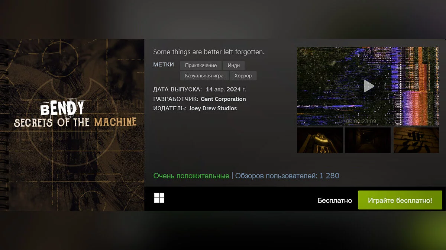Open developer Gent Corporation page
The height and width of the screenshot is (250, 446).
[x=223, y=99]
